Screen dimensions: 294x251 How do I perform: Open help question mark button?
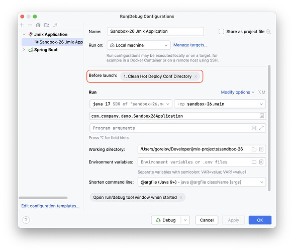pyautogui.click(x=26, y=220)
